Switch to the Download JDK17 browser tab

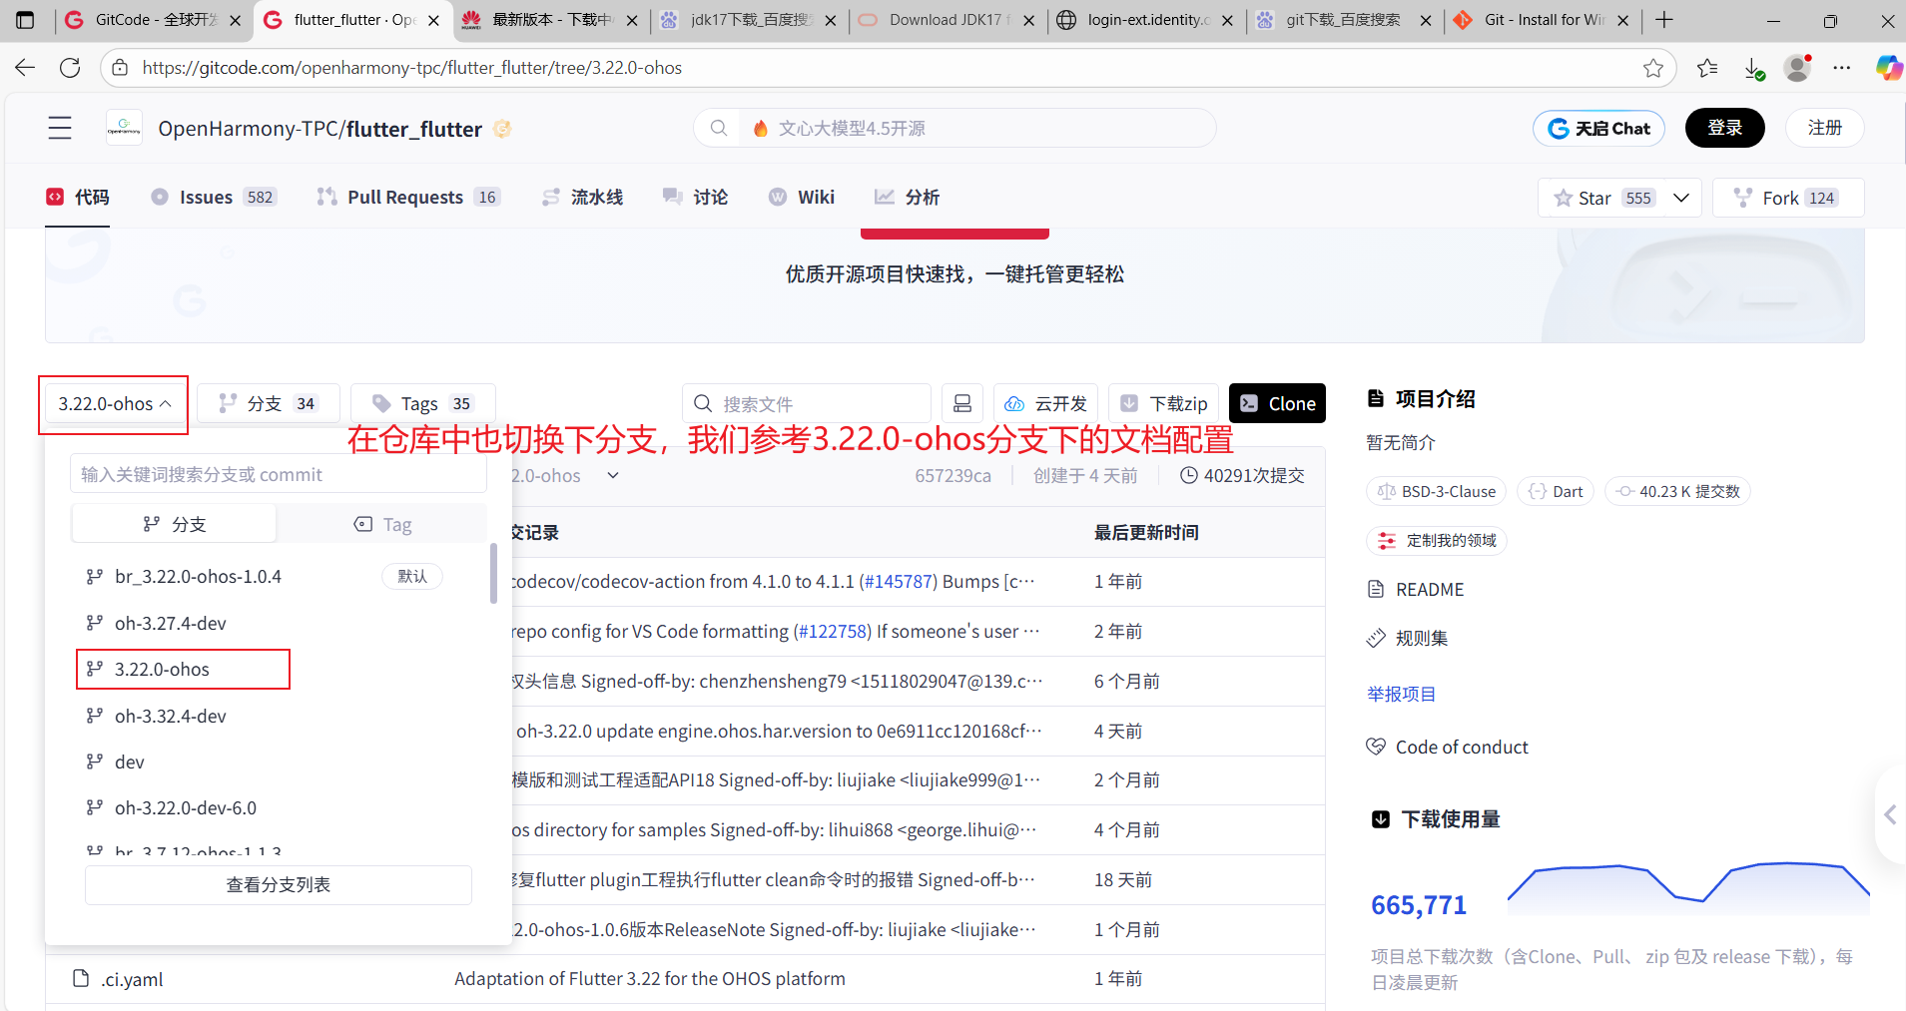coord(948,20)
